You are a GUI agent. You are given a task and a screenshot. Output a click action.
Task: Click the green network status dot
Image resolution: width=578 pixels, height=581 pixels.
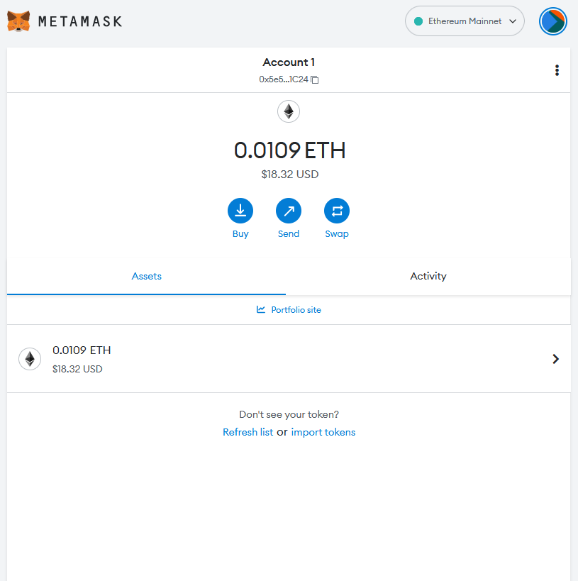tap(418, 21)
